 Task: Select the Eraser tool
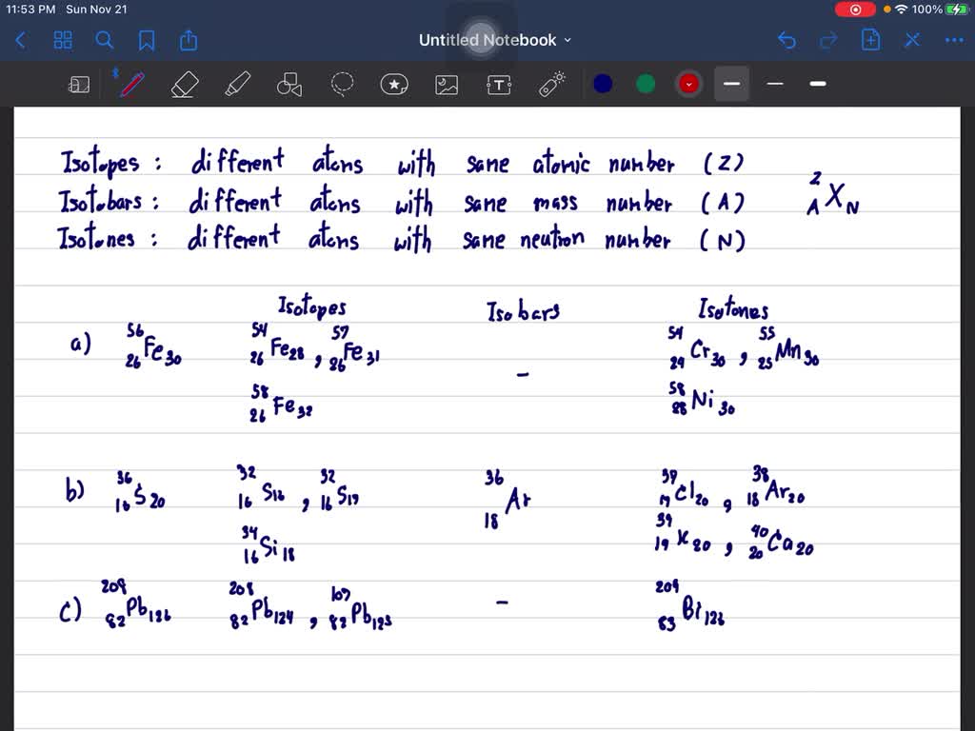[185, 84]
